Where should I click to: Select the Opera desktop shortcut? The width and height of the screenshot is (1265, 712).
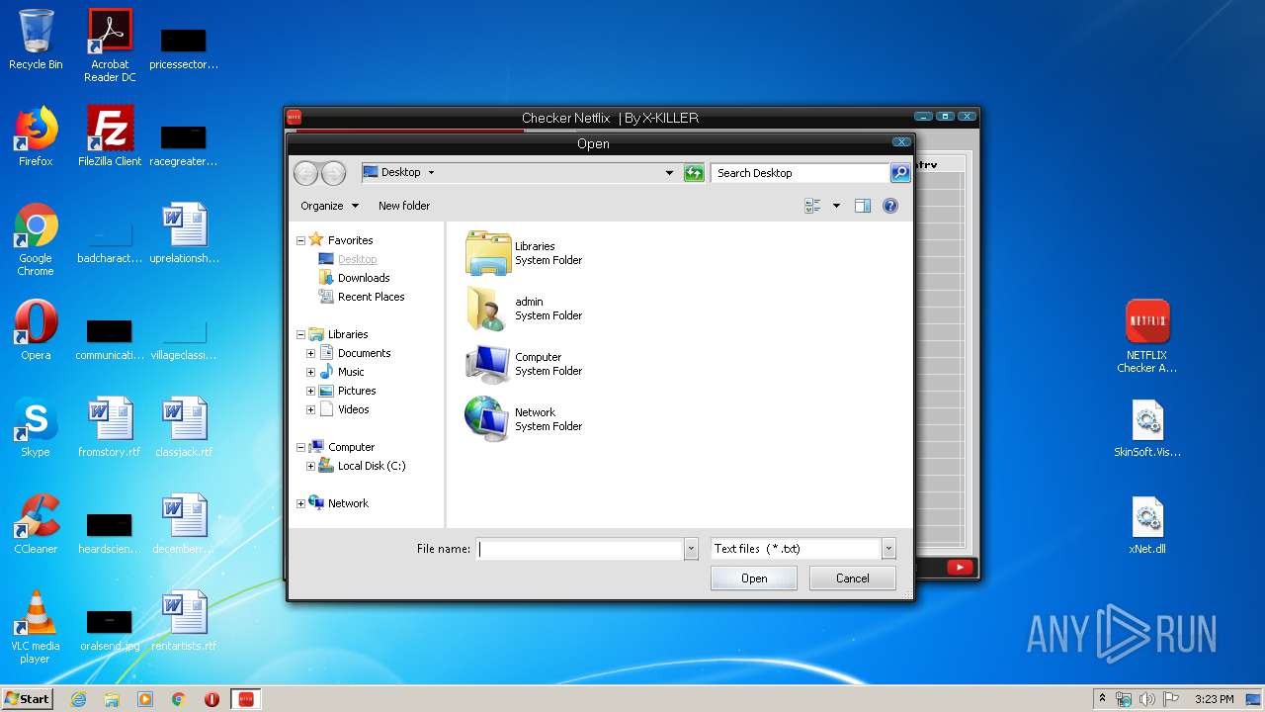tap(36, 330)
